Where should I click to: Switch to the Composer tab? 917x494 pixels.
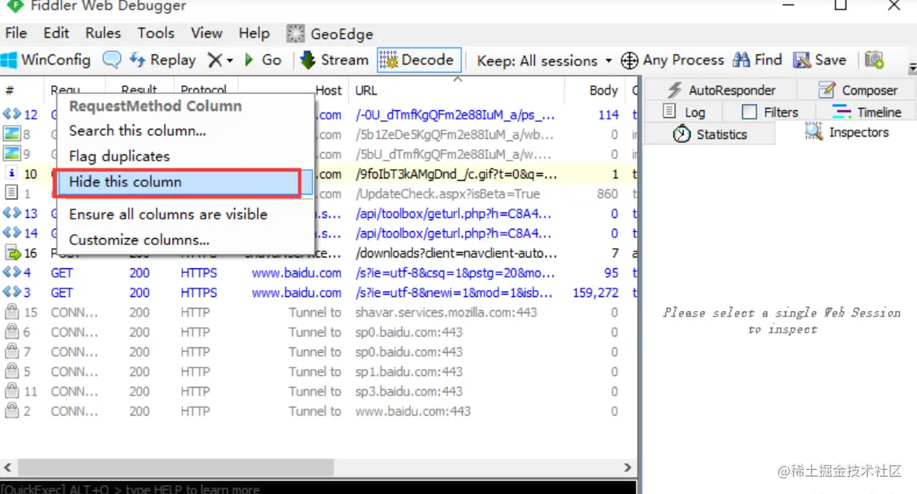[x=858, y=90]
